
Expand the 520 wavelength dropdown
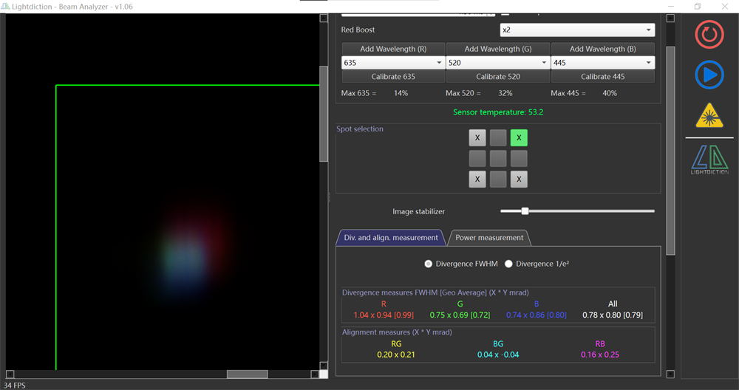[x=497, y=63]
